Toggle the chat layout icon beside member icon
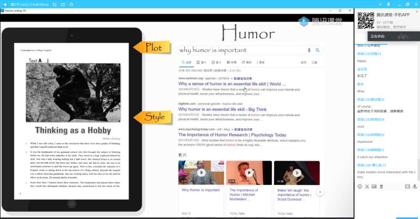 (x=407, y=186)
